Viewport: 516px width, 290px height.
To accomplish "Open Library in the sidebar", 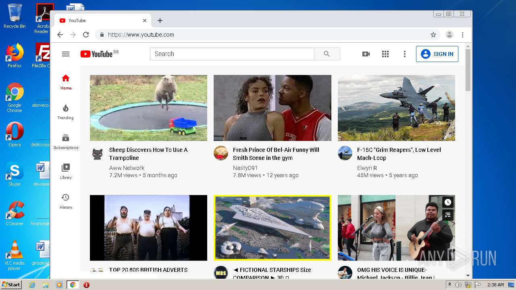I will [x=66, y=172].
